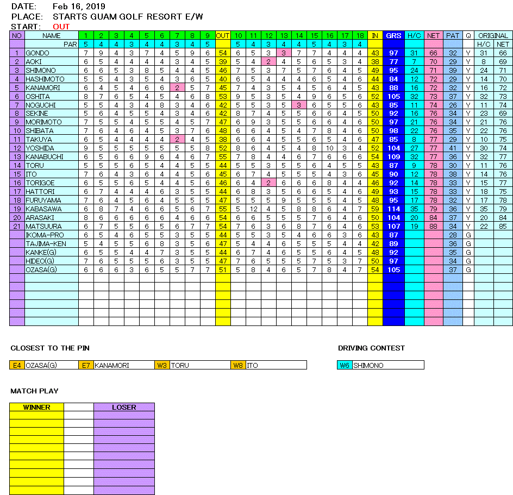Image resolution: width=513 pixels, height=495 pixels.
Task: Click the yellow OUT column header
Action: pyautogui.click(x=223, y=35)
